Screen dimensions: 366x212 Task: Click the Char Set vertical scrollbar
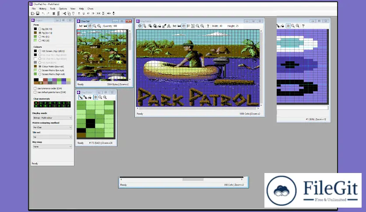(130, 55)
